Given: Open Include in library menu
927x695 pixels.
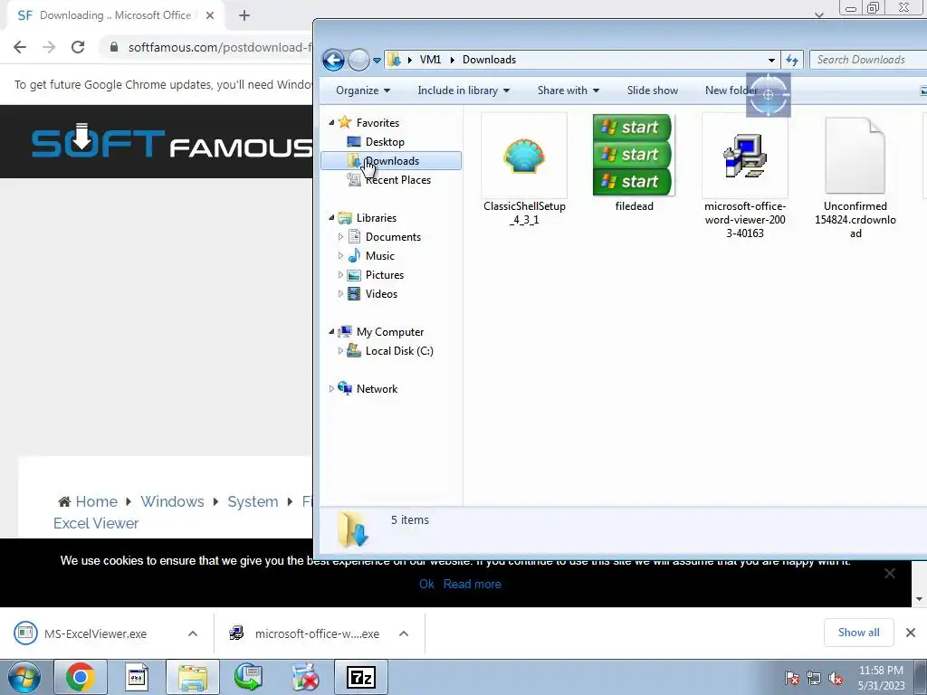Looking at the screenshot, I should coord(463,90).
